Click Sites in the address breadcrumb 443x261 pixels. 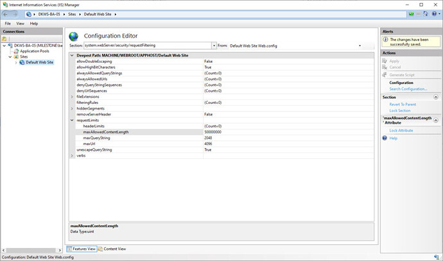pyautogui.click(x=72, y=14)
